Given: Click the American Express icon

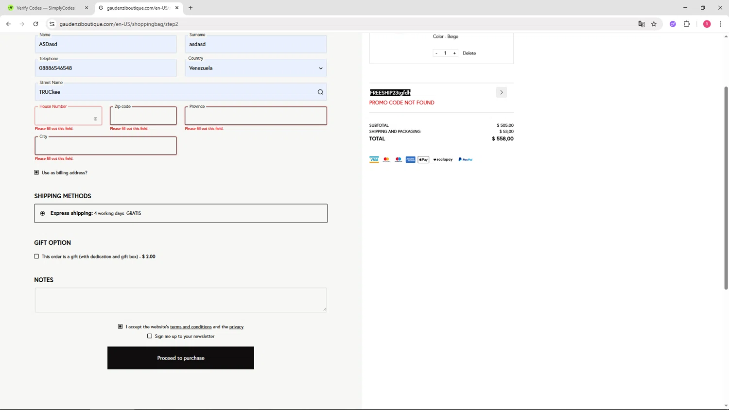Looking at the screenshot, I should click(411, 159).
